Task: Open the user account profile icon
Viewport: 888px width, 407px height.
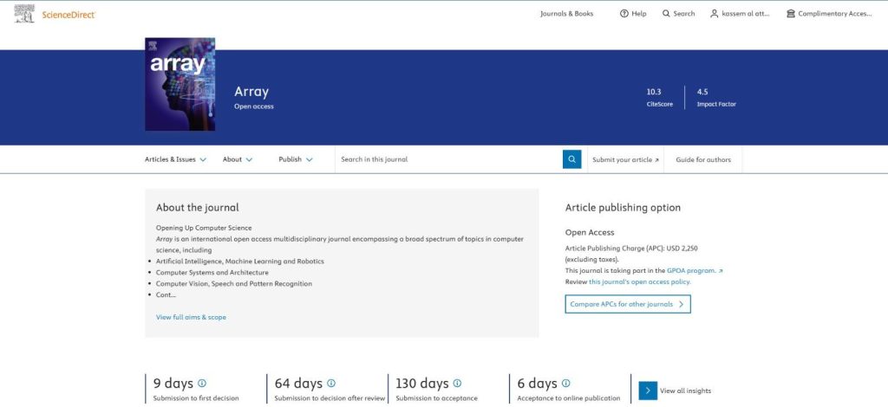Action: (x=715, y=14)
